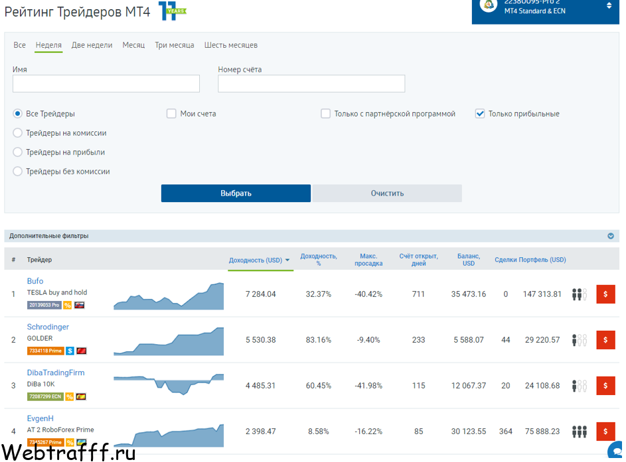Click the subscribers people icon in Bufo row

point(580,294)
